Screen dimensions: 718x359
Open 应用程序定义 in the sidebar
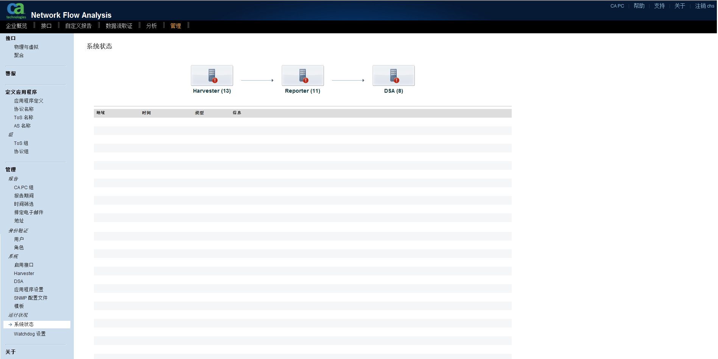pos(29,101)
